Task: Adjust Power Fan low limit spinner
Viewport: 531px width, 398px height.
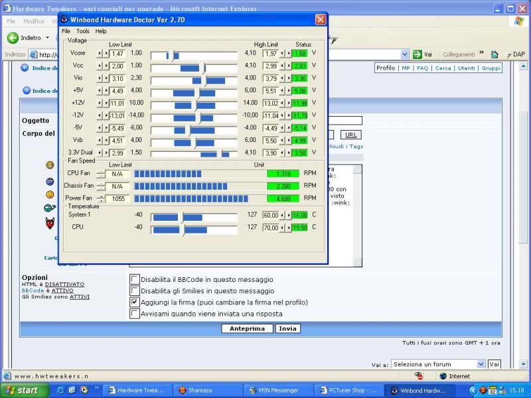Action: pyautogui.click(x=101, y=198)
